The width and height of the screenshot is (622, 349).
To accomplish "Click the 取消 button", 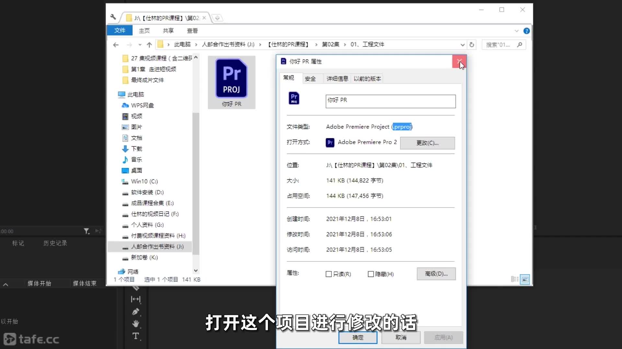I will (401, 337).
